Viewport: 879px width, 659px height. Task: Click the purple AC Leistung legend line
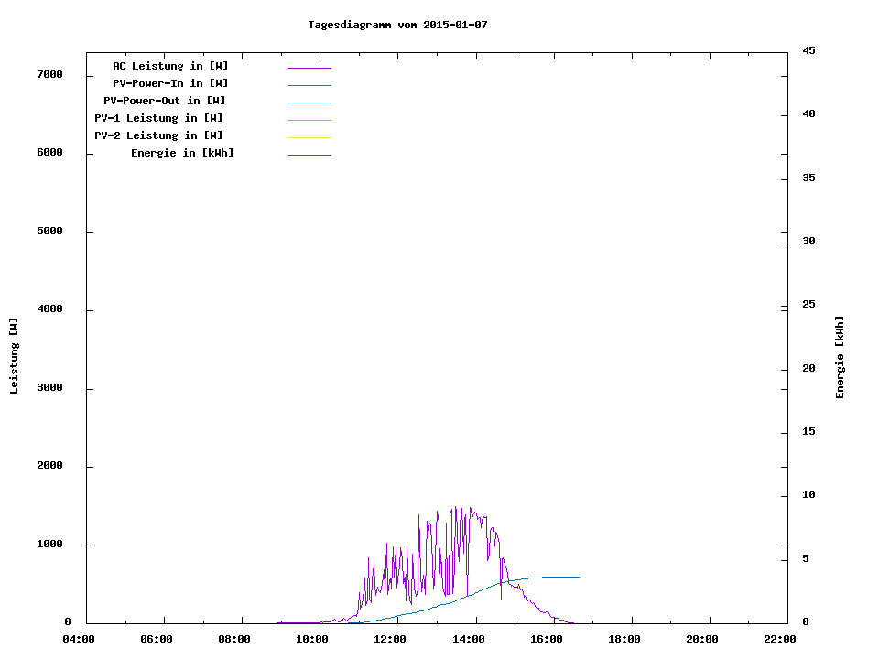[309, 68]
